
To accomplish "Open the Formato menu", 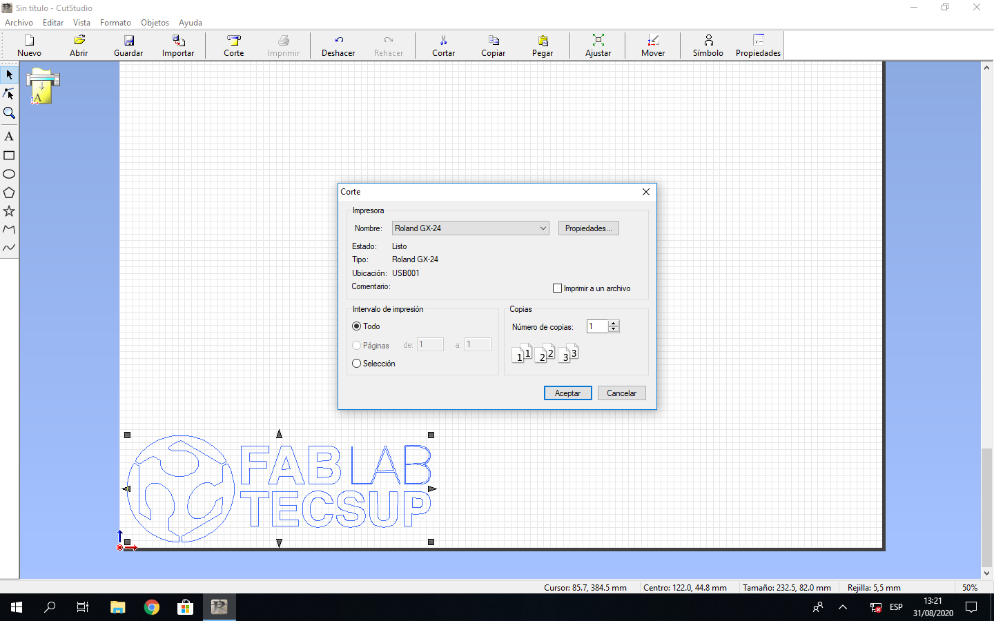I will (115, 23).
